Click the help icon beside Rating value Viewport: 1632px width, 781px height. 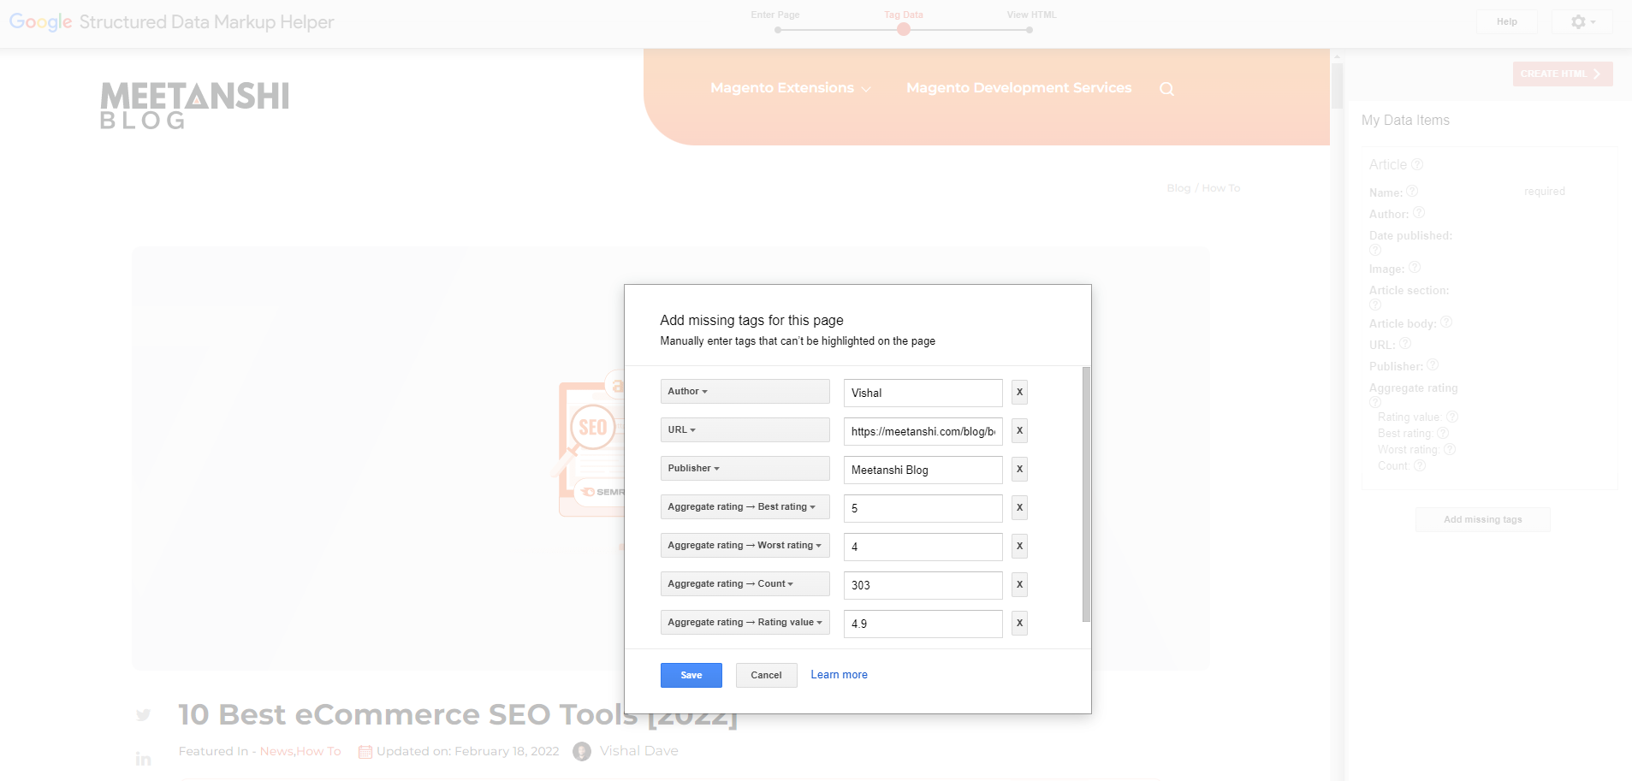[1453, 417]
